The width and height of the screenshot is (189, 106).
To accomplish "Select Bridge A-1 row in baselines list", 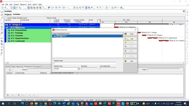I will (87, 36).
